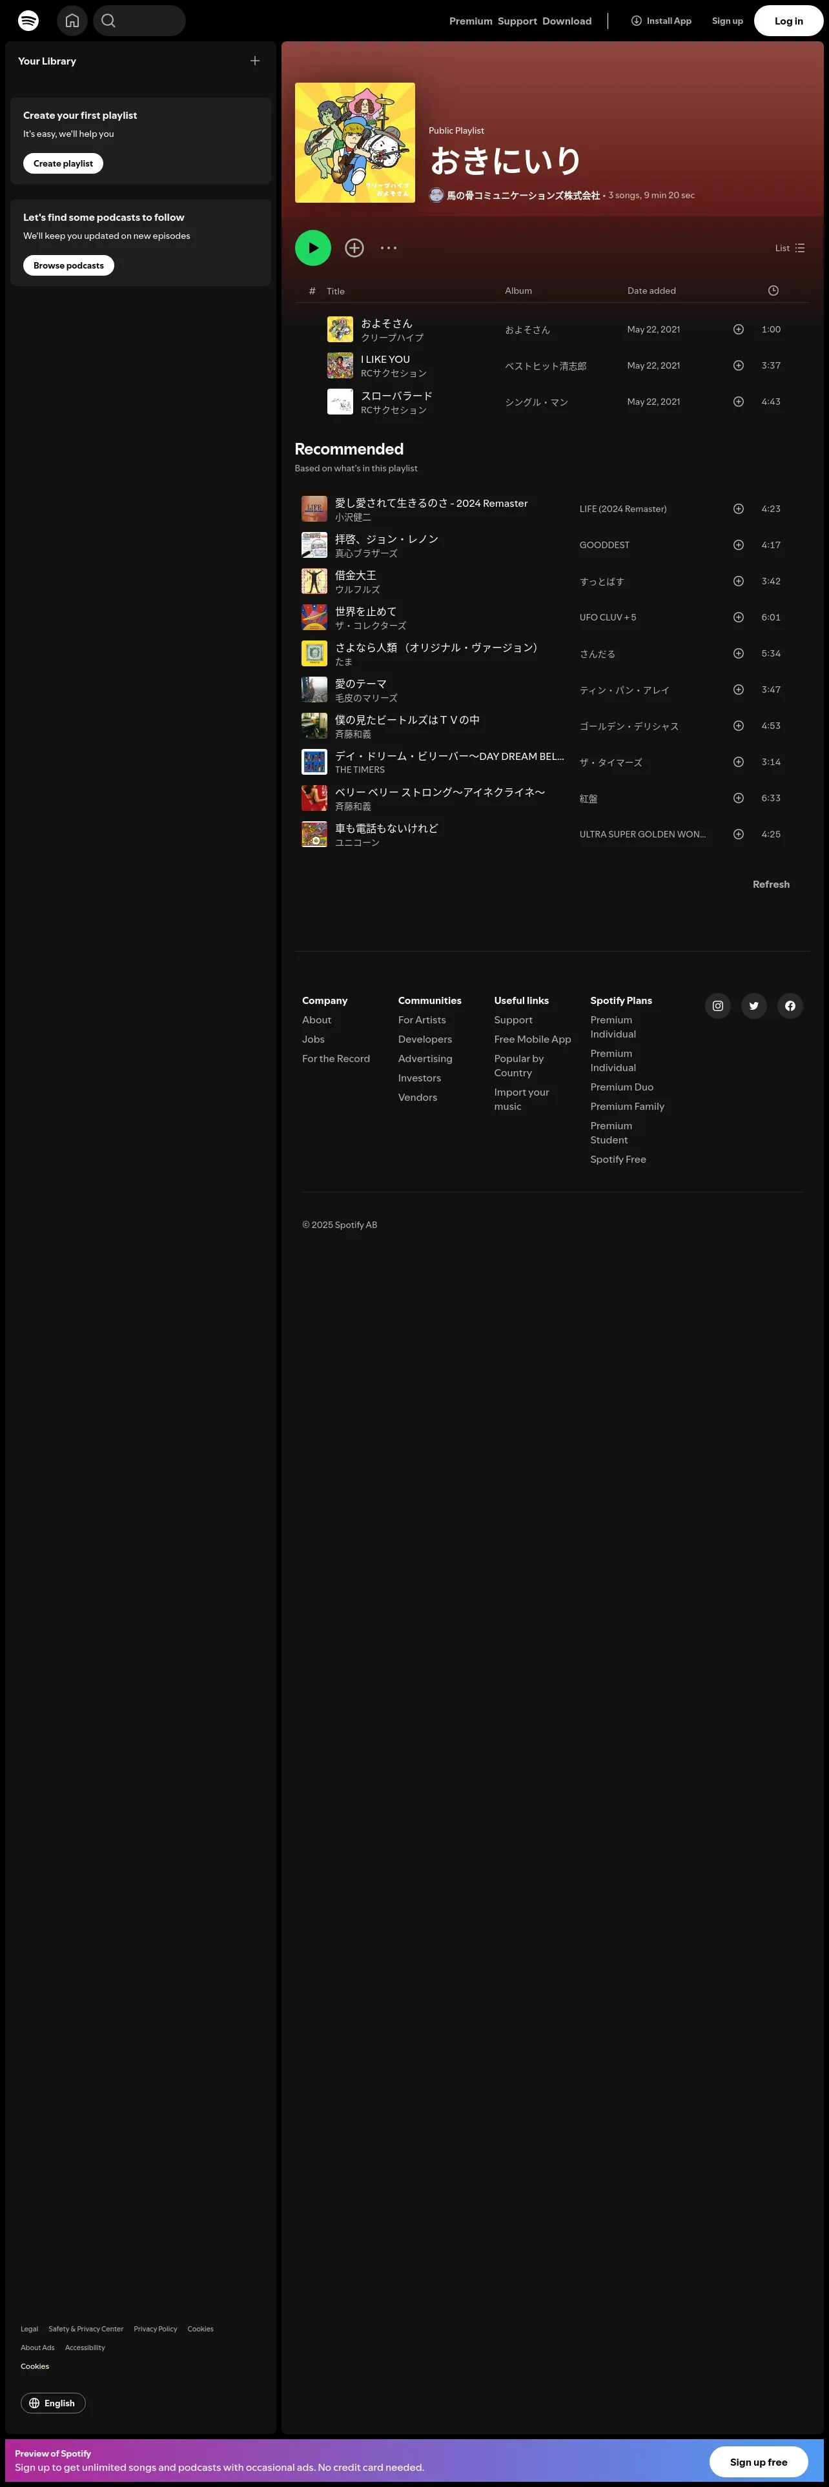Click Sign up free button

click(x=759, y=2461)
